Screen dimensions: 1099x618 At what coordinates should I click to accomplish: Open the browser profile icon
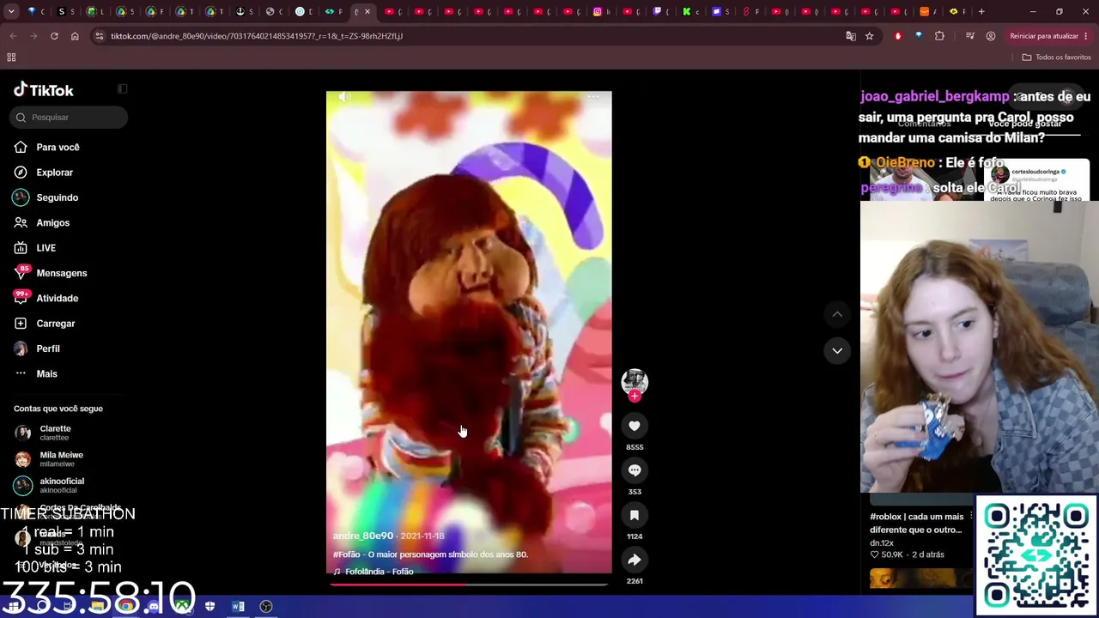click(x=991, y=36)
